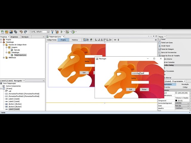The image size is (191, 143).
Task: Collapse the Teladelogin project node
Action: tap(1, 42)
